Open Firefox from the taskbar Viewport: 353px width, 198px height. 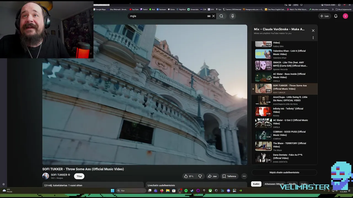coord(162,191)
